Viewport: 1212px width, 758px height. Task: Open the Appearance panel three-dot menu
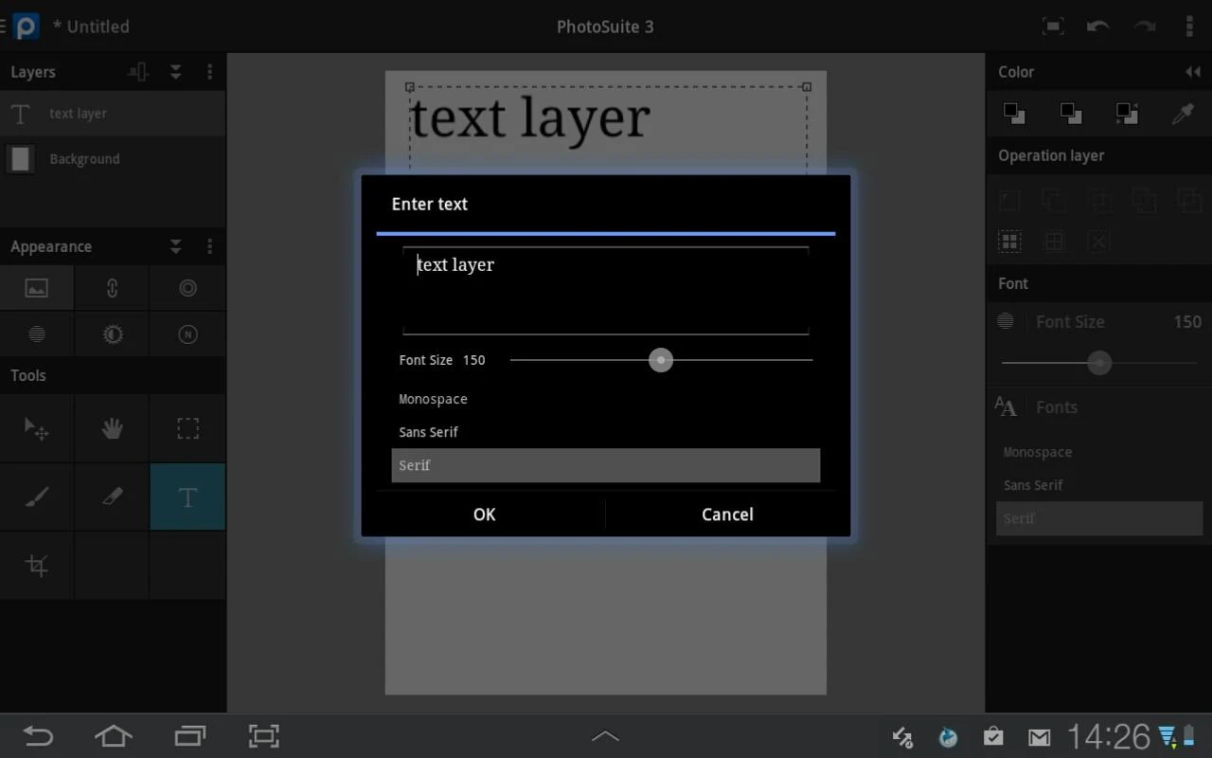[x=209, y=246]
